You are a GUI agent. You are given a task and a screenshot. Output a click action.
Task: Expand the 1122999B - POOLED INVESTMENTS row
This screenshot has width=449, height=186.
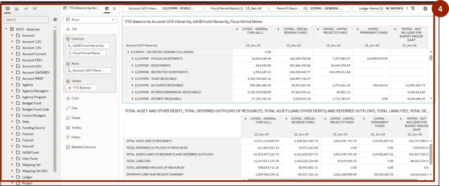click(x=133, y=59)
